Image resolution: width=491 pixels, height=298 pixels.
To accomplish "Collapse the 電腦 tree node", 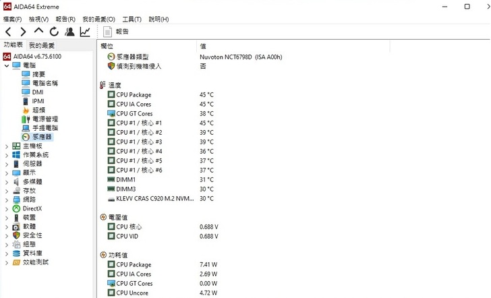I will (x=7, y=65).
